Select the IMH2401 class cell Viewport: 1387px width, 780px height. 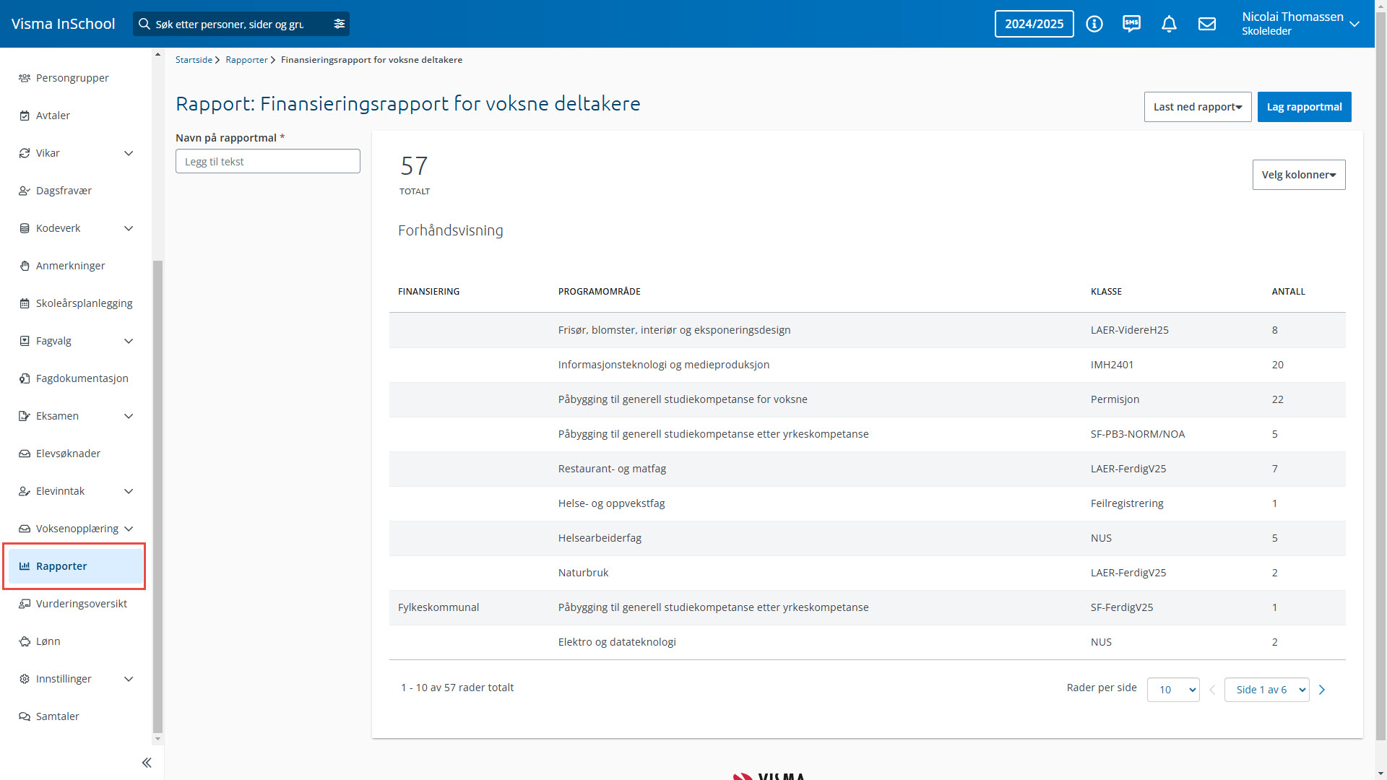pos(1112,365)
